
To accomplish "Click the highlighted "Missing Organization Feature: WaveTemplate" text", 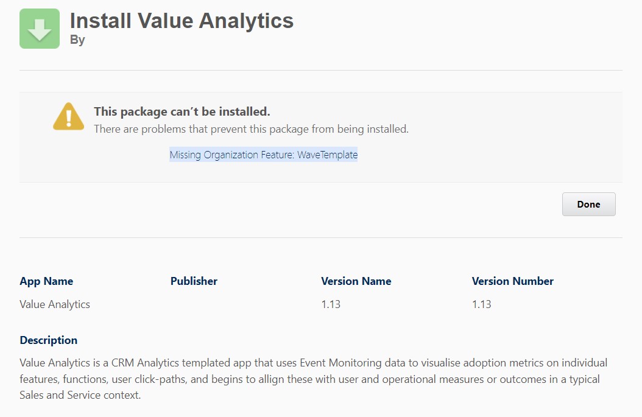I will 263,155.
